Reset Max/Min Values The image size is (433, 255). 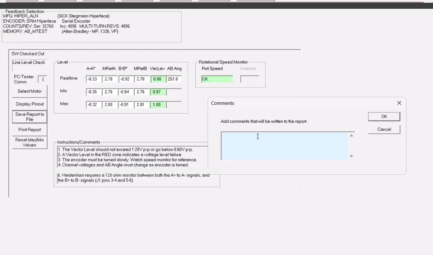[x=30, y=142]
